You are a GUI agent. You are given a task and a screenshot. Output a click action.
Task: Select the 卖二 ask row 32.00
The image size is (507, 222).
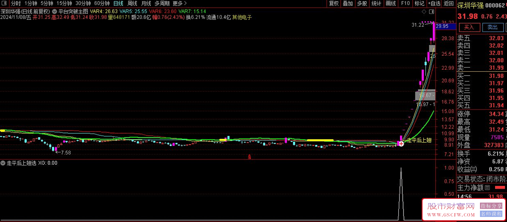(481, 60)
